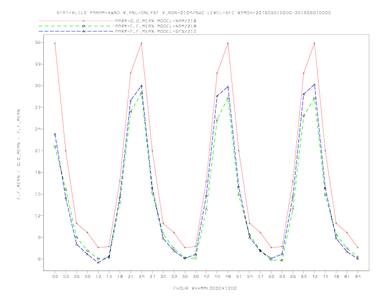Click x-axis tick label 54
The width and height of the screenshot is (390, 301).
click(x=250, y=276)
